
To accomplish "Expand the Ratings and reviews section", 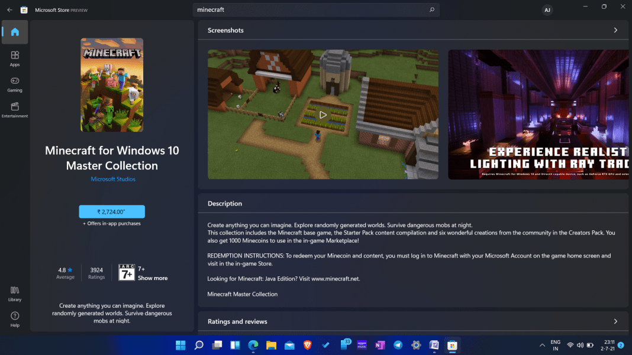I will click(615, 321).
